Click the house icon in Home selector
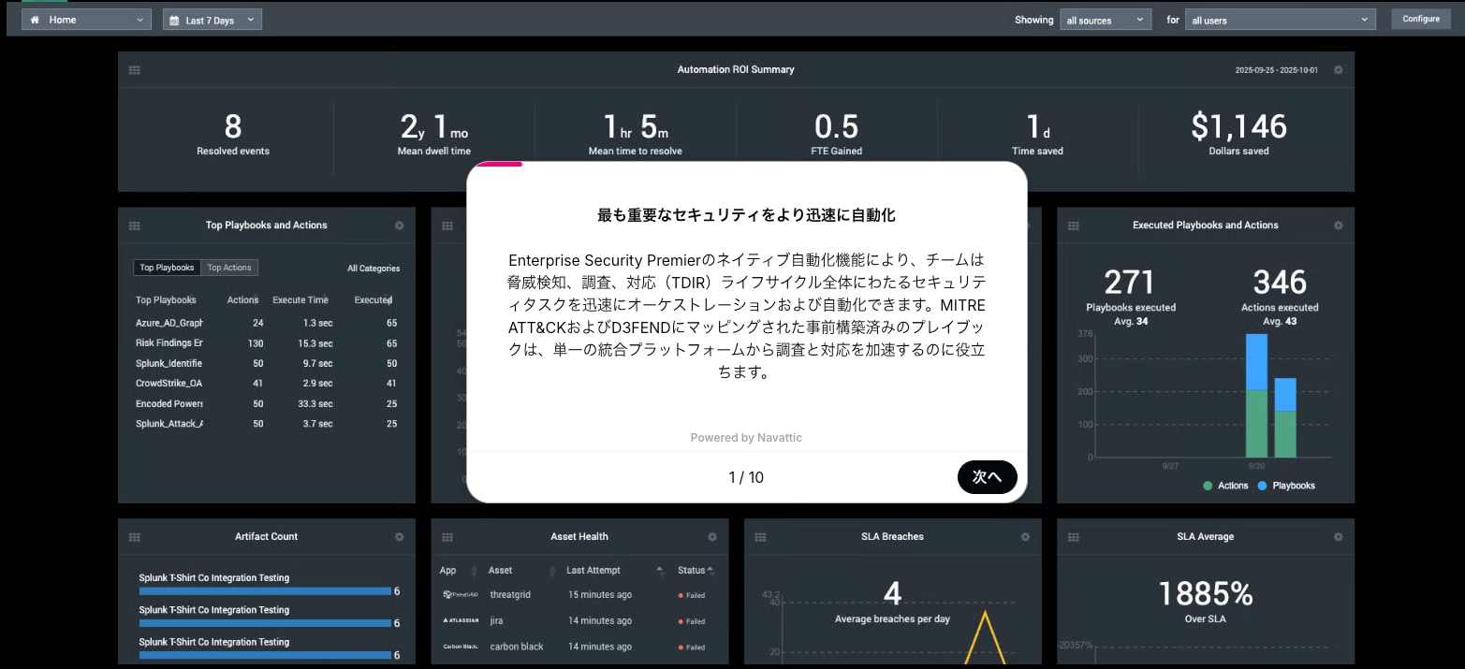 click(x=36, y=20)
